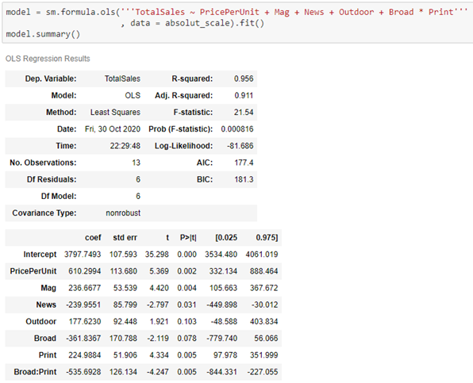The width and height of the screenshot is (473, 383).
Task: Select the BIC value 181.3
Action: [x=244, y=179]
